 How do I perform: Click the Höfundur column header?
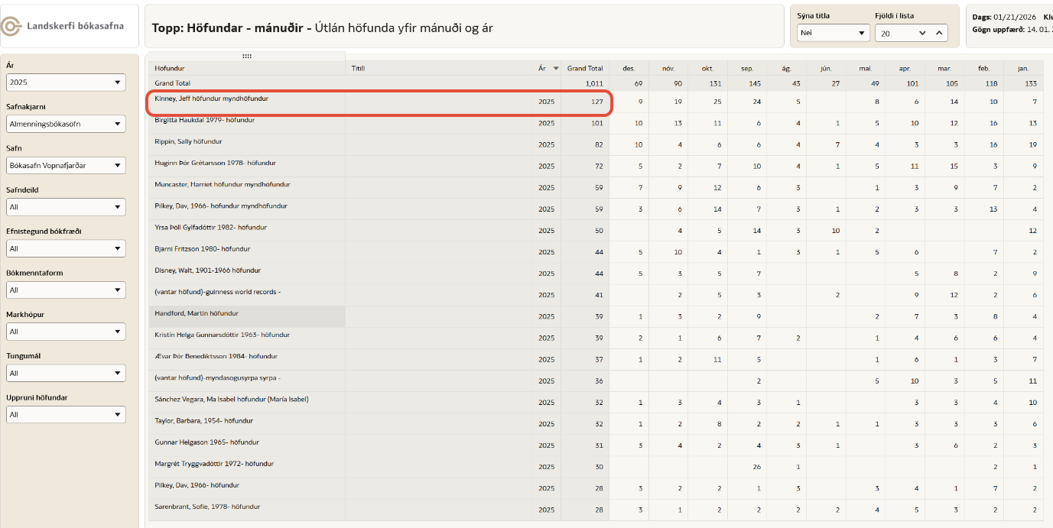pos(247,68)
